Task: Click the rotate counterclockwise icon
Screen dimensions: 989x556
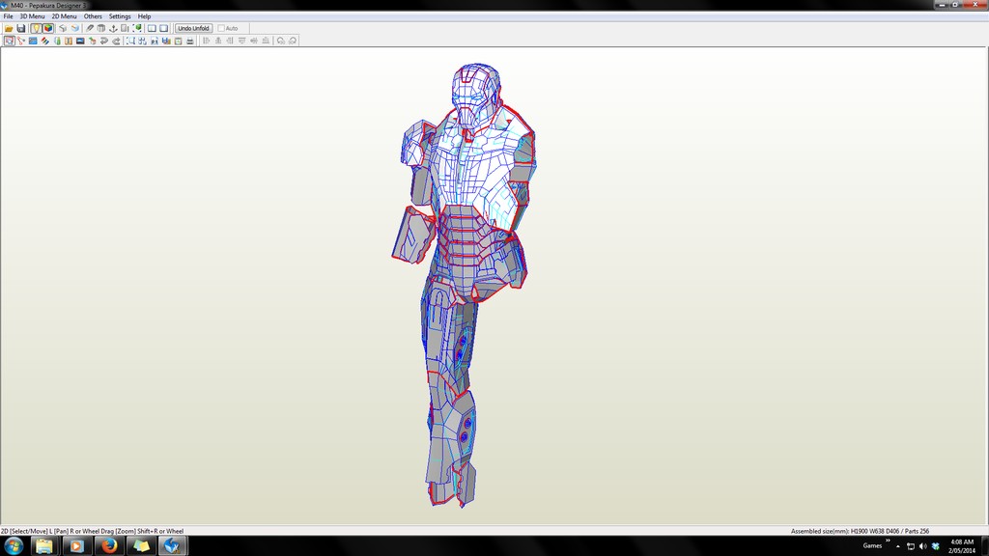Action: pos(281,41)
